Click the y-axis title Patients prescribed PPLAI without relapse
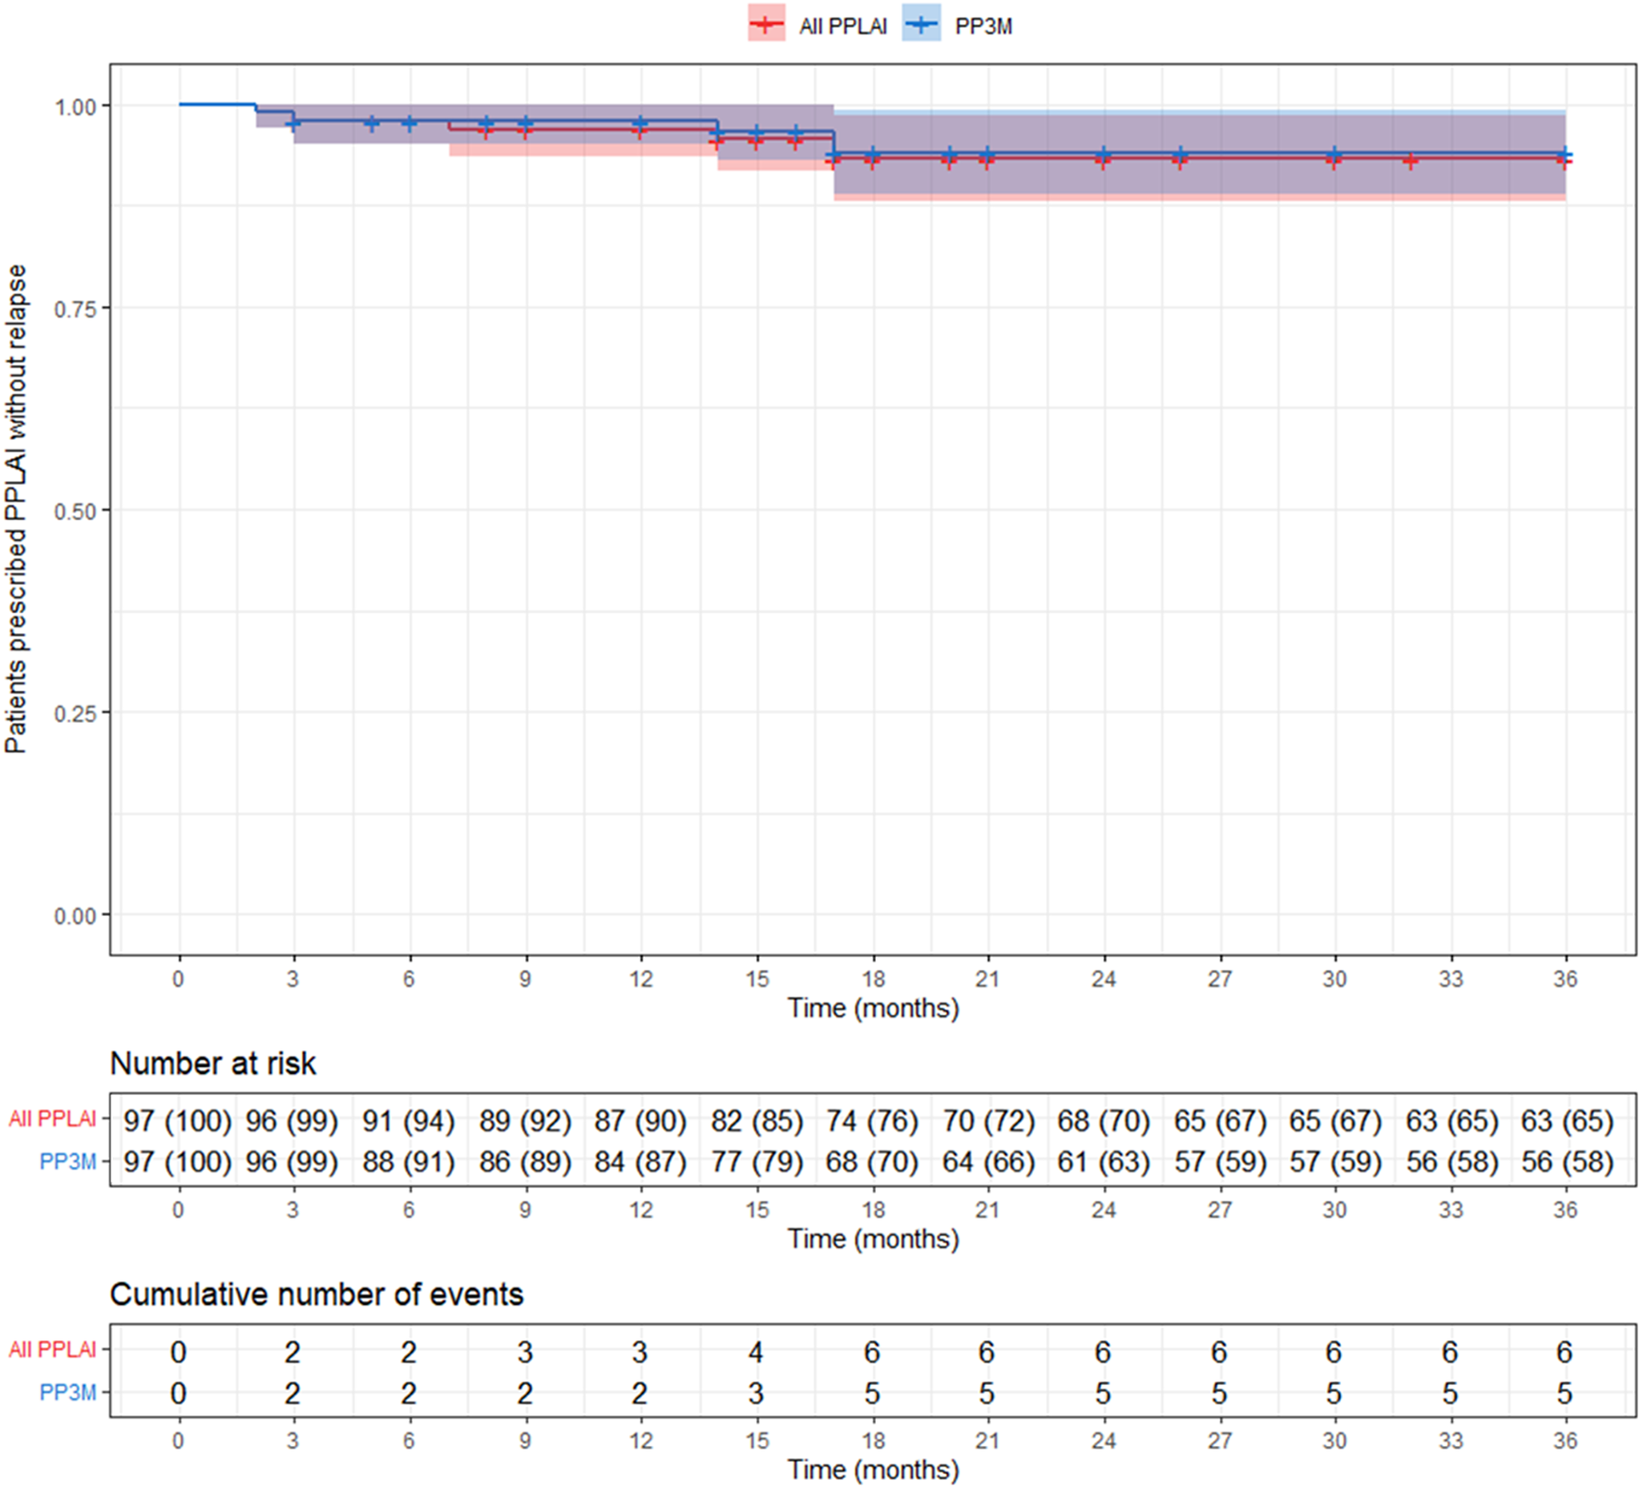1643x1490 pixels. 16,509
